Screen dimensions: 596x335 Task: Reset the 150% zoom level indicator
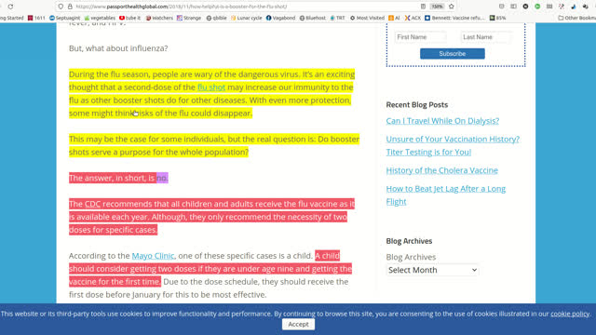point(437,7)
